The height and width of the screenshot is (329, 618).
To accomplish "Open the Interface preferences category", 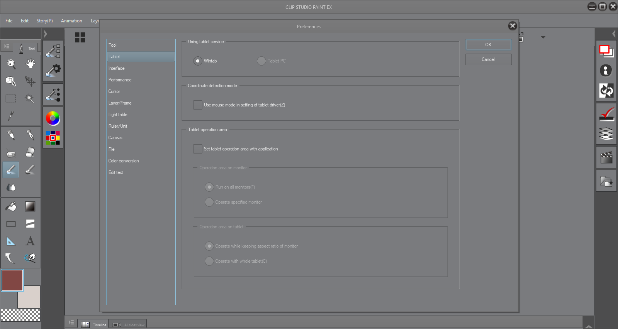I will click(141, 68).
